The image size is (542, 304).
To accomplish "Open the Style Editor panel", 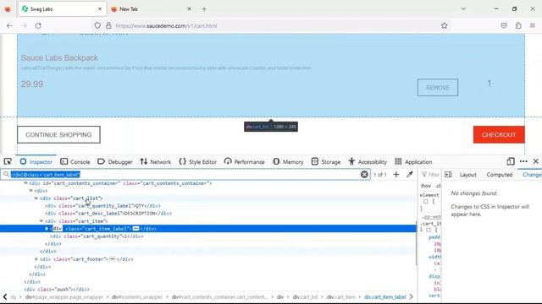I will click(x=197, y=161).
